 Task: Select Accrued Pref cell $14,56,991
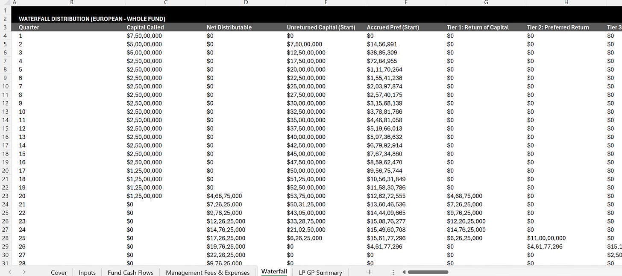(x=382, y=44)
